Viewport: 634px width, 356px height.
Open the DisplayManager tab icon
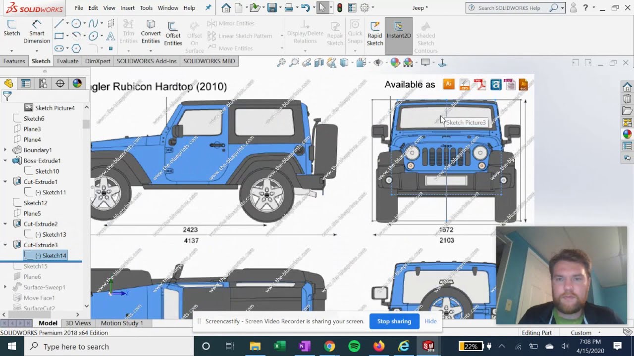coord(77,84)
